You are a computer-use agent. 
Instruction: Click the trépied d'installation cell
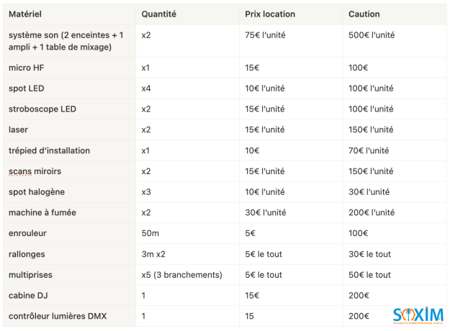(49, 151)
